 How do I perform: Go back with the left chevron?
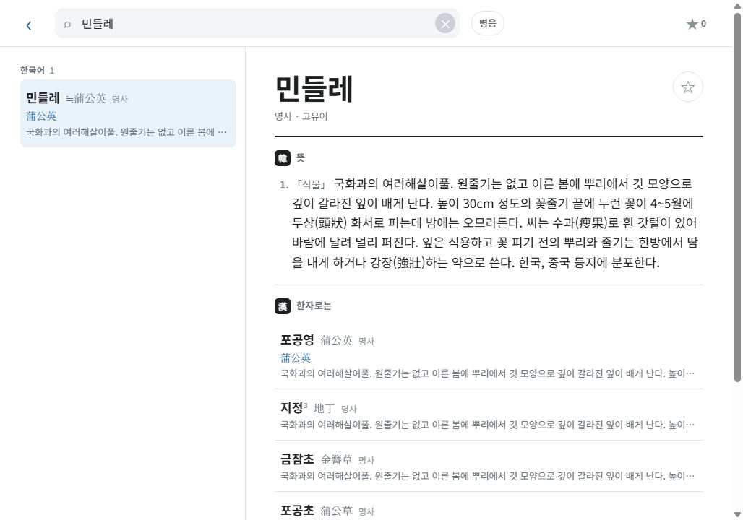[x=29, y=25]
